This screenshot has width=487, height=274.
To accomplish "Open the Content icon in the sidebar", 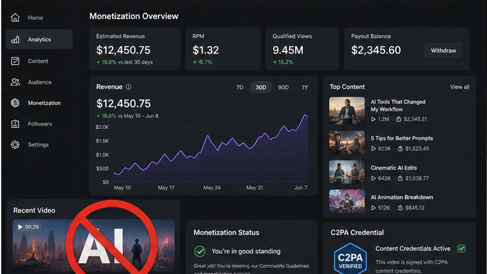I will pos(15,61).
